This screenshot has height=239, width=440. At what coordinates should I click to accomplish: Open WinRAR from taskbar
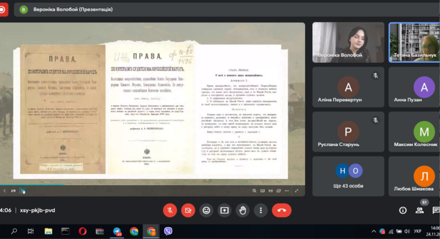(x=100, y=231)
